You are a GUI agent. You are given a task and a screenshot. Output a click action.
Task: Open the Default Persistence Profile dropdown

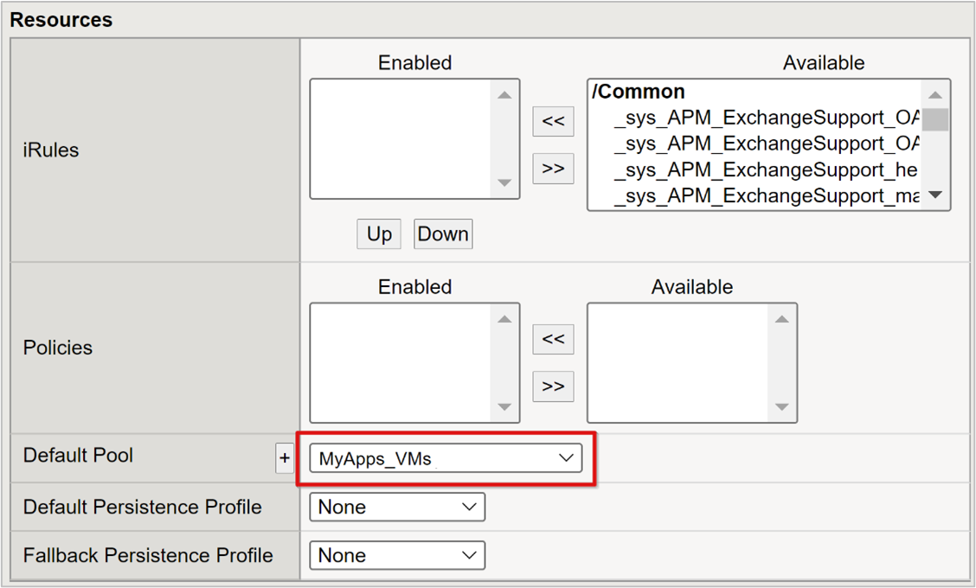397,507
